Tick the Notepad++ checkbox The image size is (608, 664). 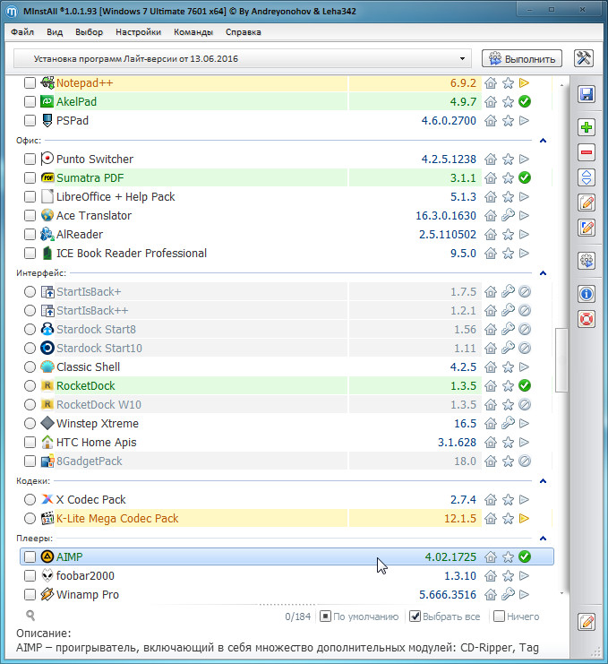(30, 83)
